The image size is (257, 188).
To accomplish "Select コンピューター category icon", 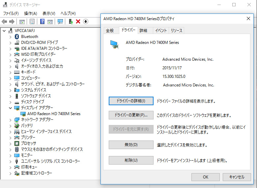I will tap(17, 78).
